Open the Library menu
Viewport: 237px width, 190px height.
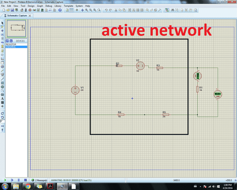[58, 6]
